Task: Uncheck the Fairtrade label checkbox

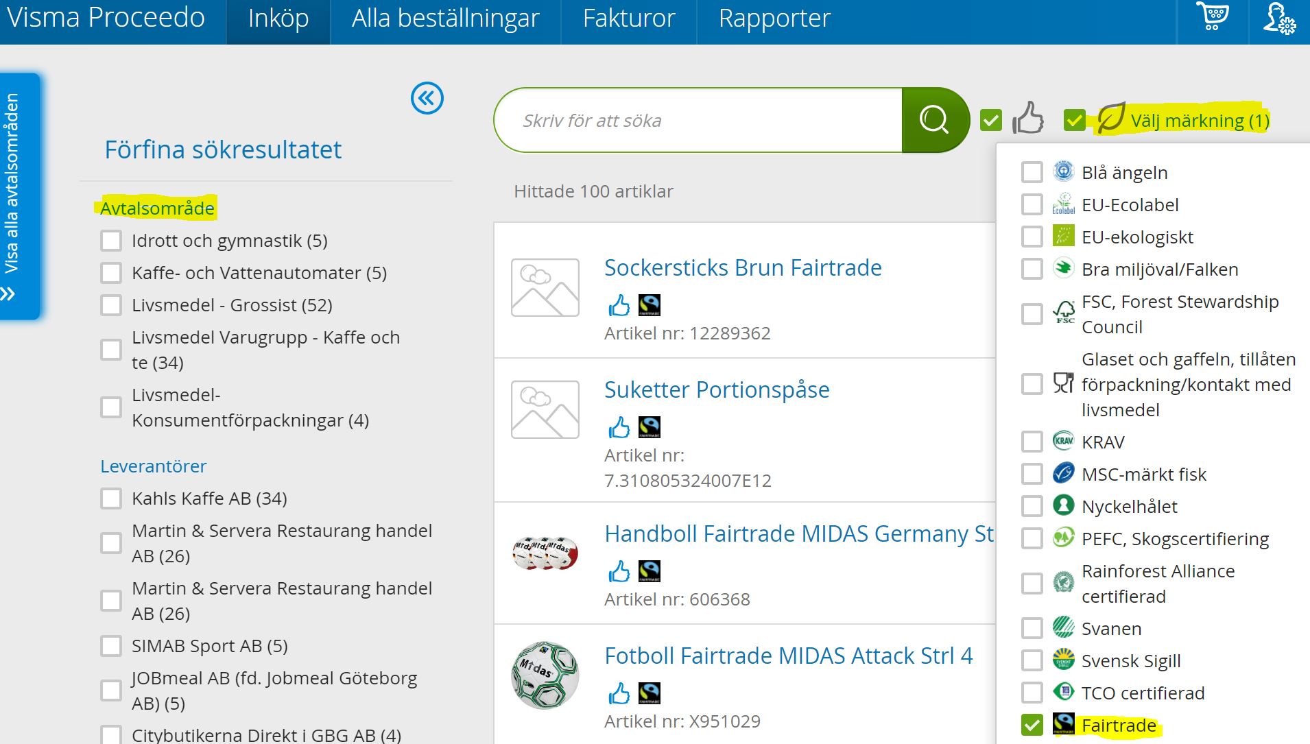Action: 1032,725
